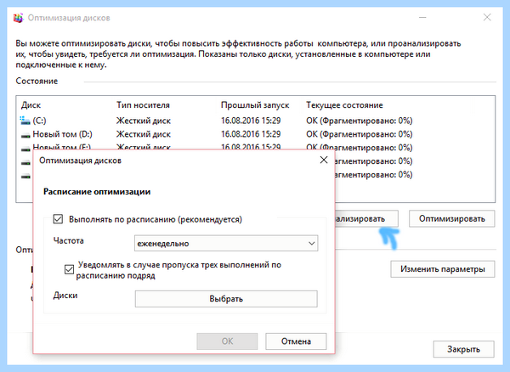Click the Прошлый запуск column header

pos(255,105)
